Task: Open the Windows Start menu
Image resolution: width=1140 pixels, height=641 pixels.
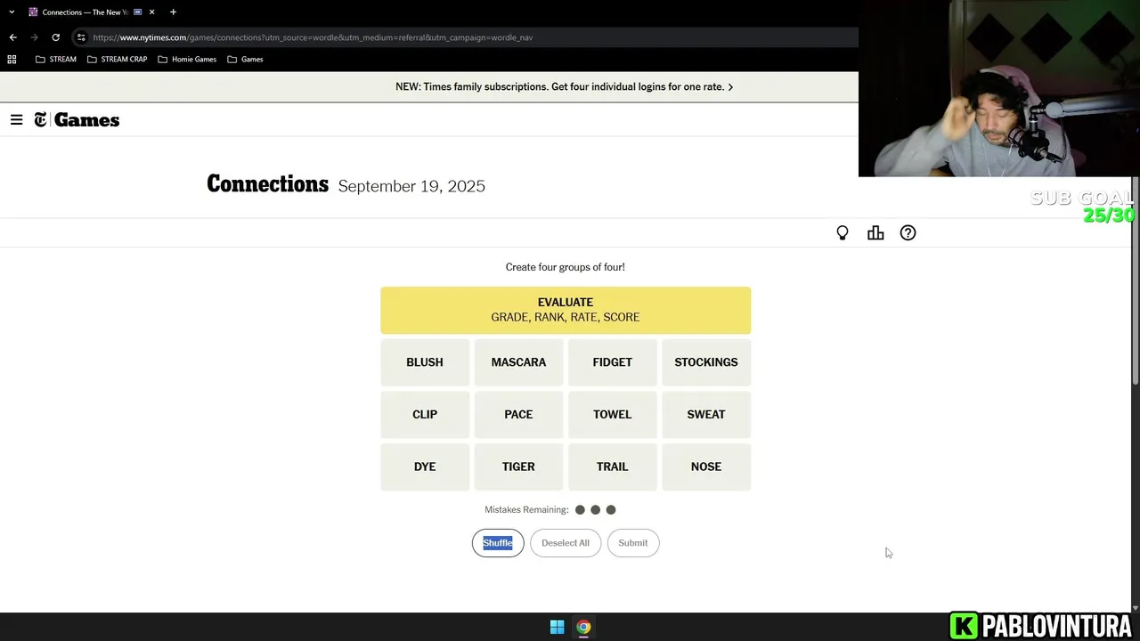Action: [x=557, y=627]
